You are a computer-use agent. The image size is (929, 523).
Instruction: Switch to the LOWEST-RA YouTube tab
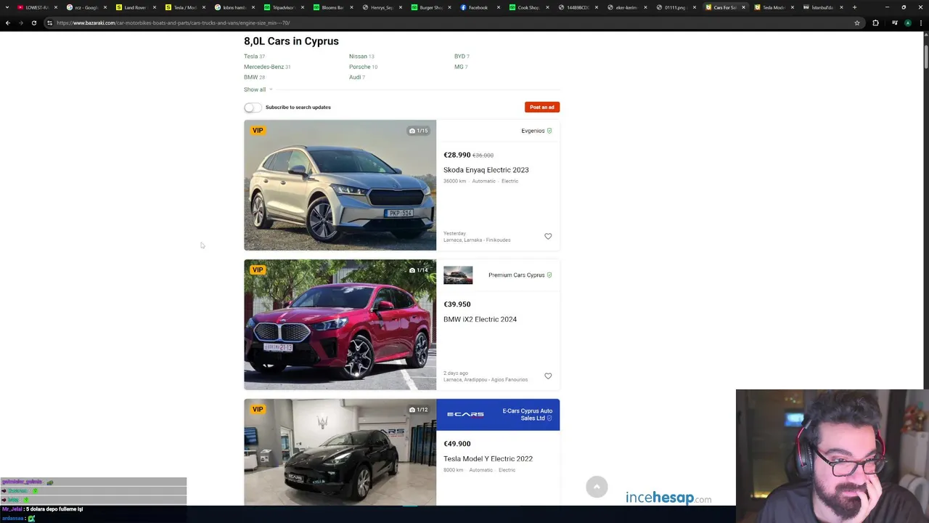click(x=36, y=7)
